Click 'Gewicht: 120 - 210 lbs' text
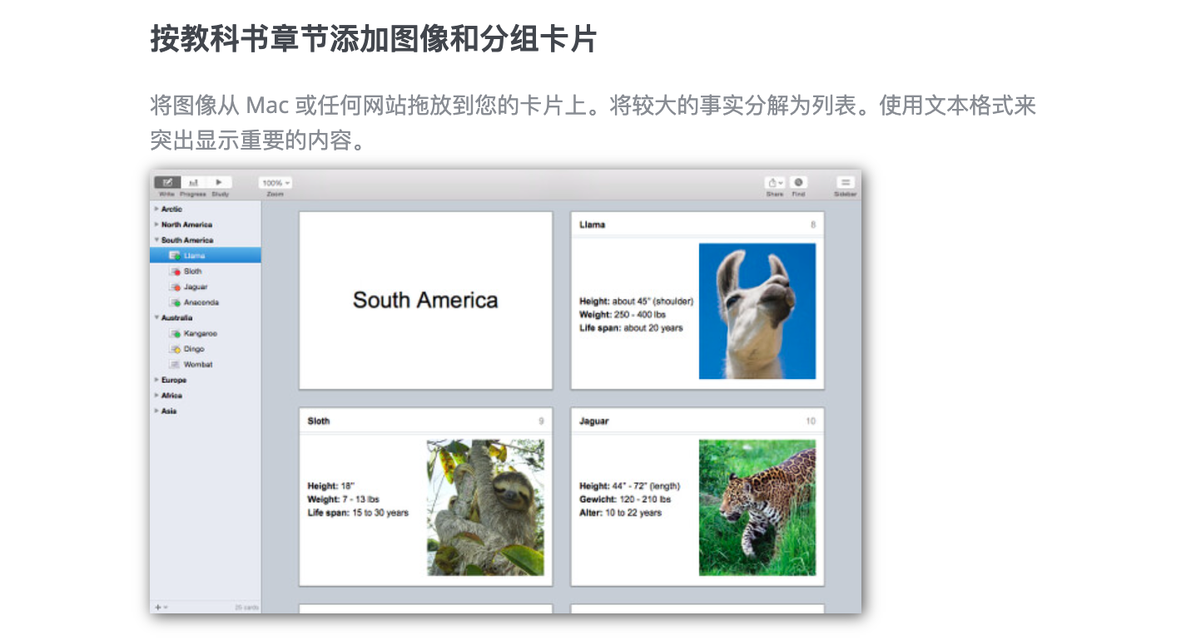The width and height of the screenshot is (1196, 640). [625, 500]
